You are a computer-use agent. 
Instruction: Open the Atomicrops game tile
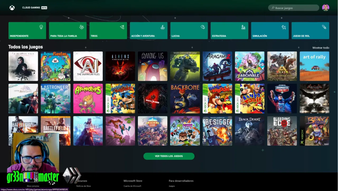(88, 99)
